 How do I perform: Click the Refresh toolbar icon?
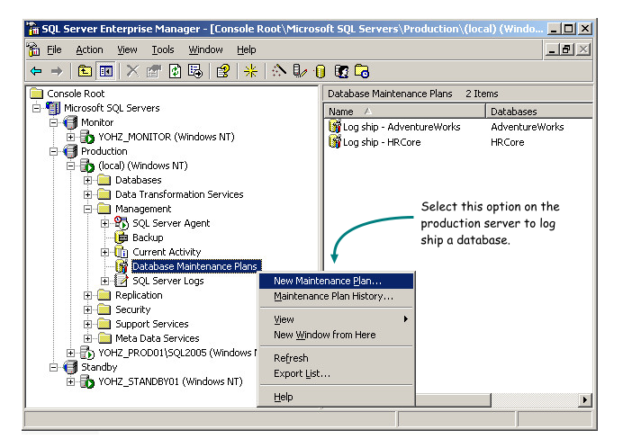coord(176,71)
